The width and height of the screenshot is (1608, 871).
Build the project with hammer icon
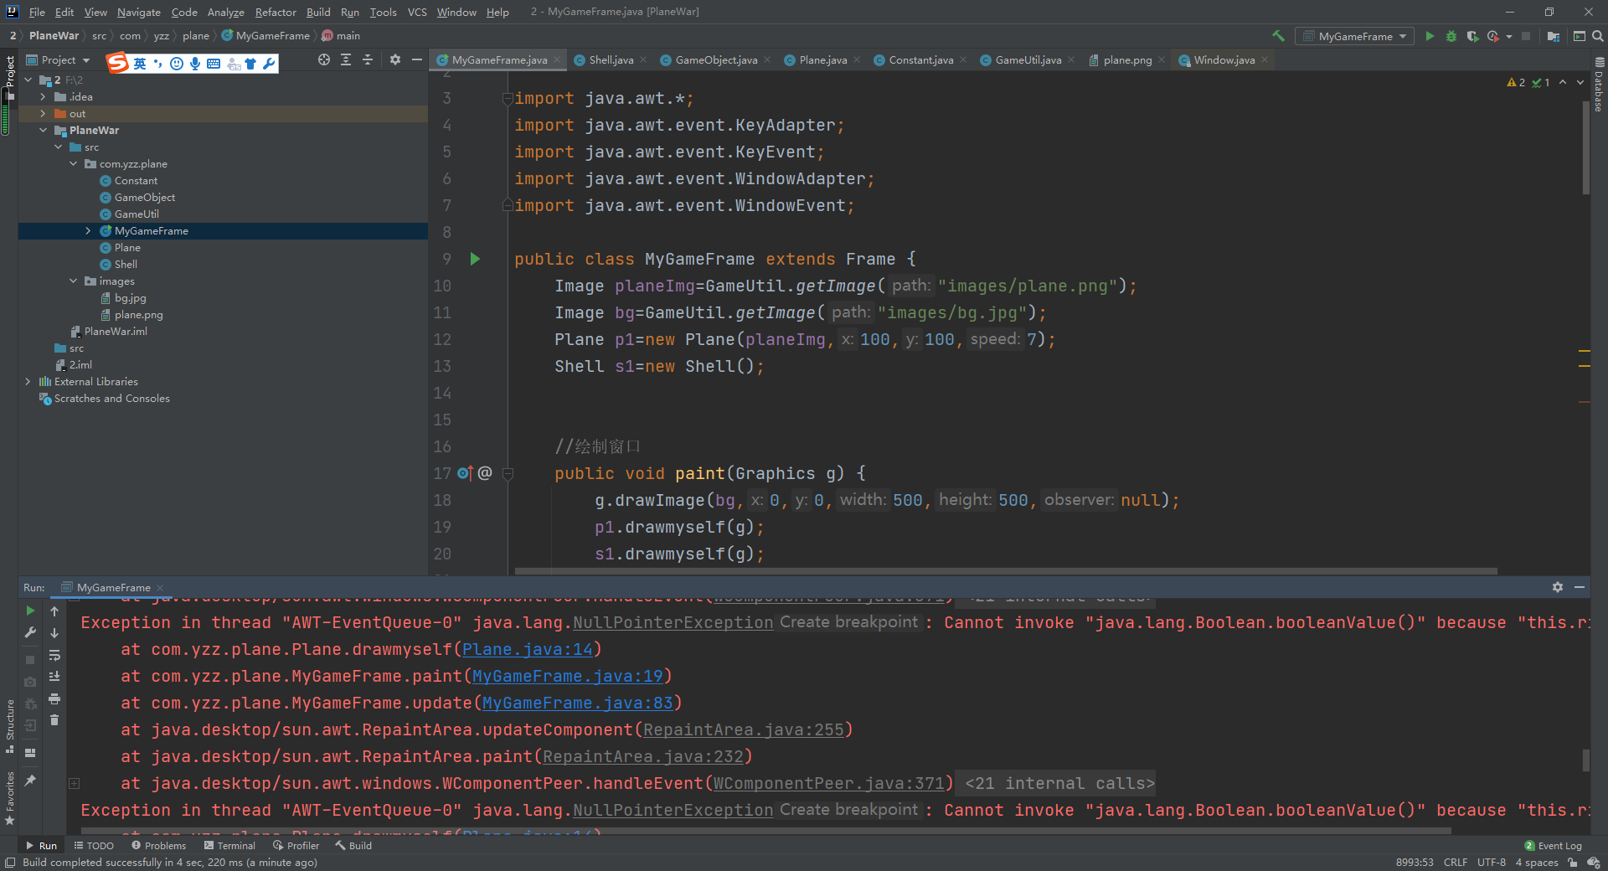(1278, 36)
